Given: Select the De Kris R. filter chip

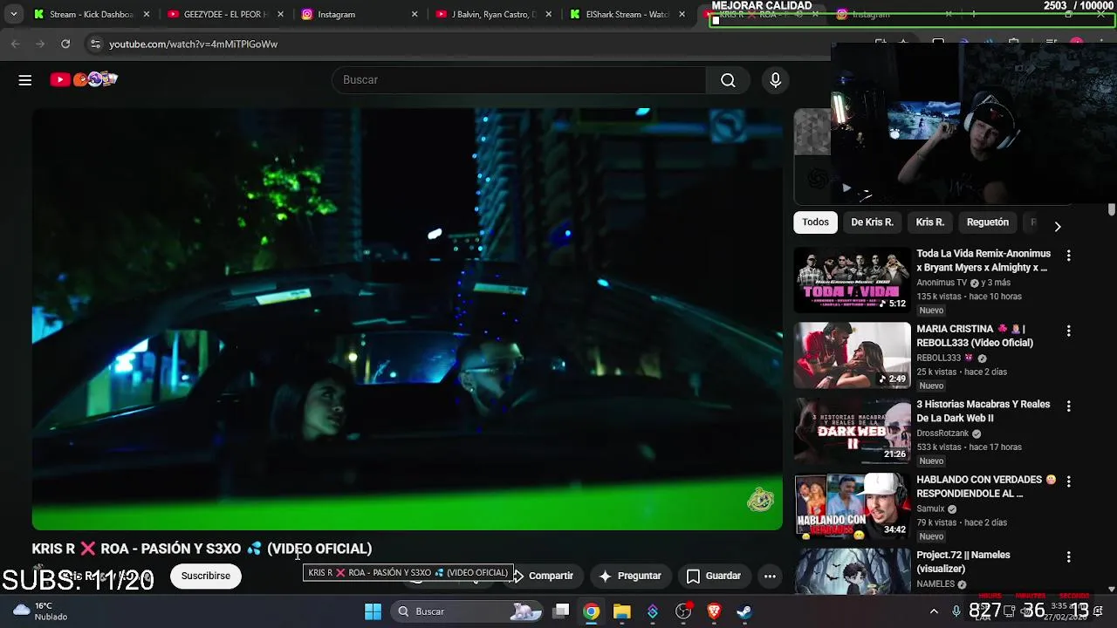Looking at the screenshot, I should click(872, 222).
